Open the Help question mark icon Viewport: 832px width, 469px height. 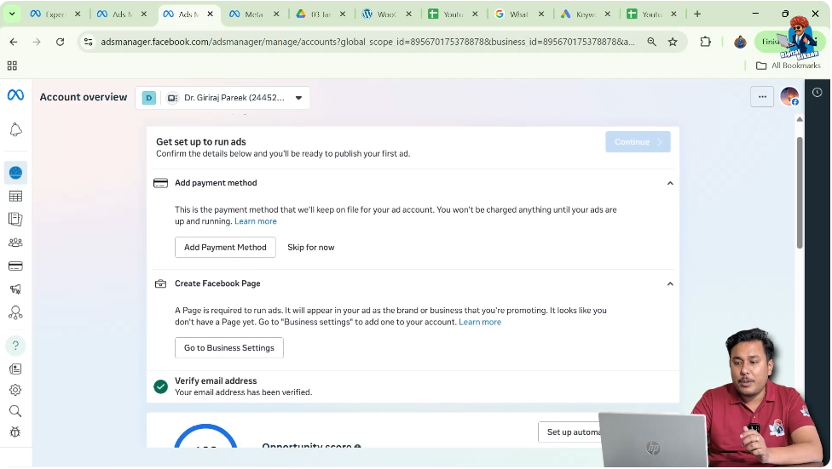(x=15, y=346)
